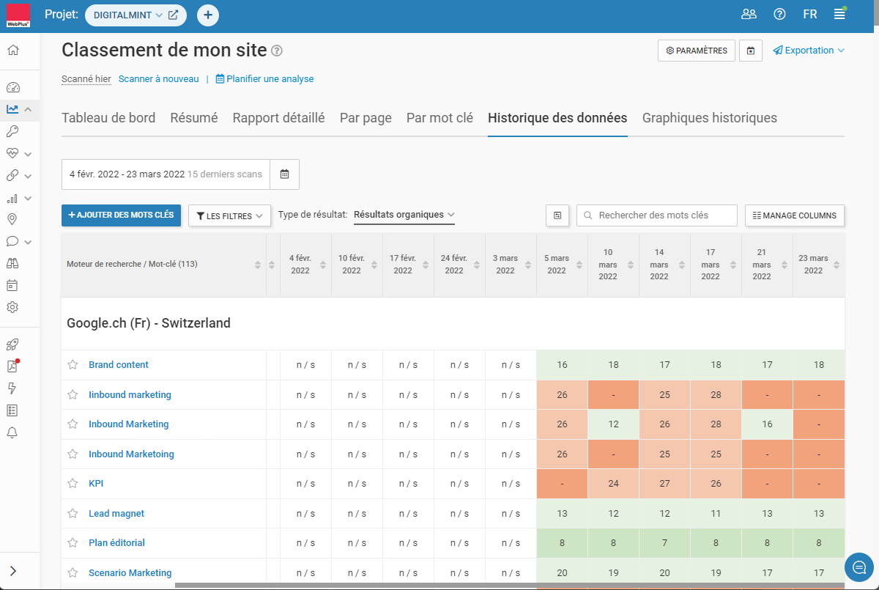Open the notifications bell icon
This screenshot has width=879, height=590.
click(12, 432)
